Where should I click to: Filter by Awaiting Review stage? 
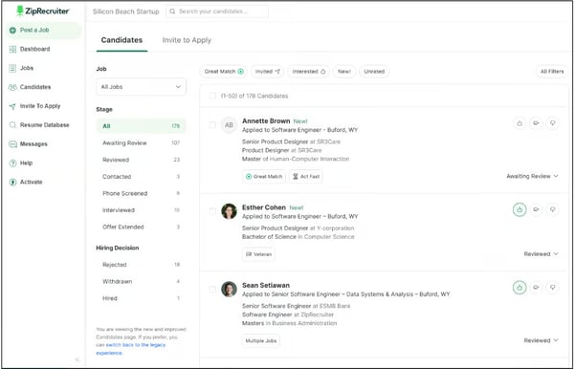141,142
